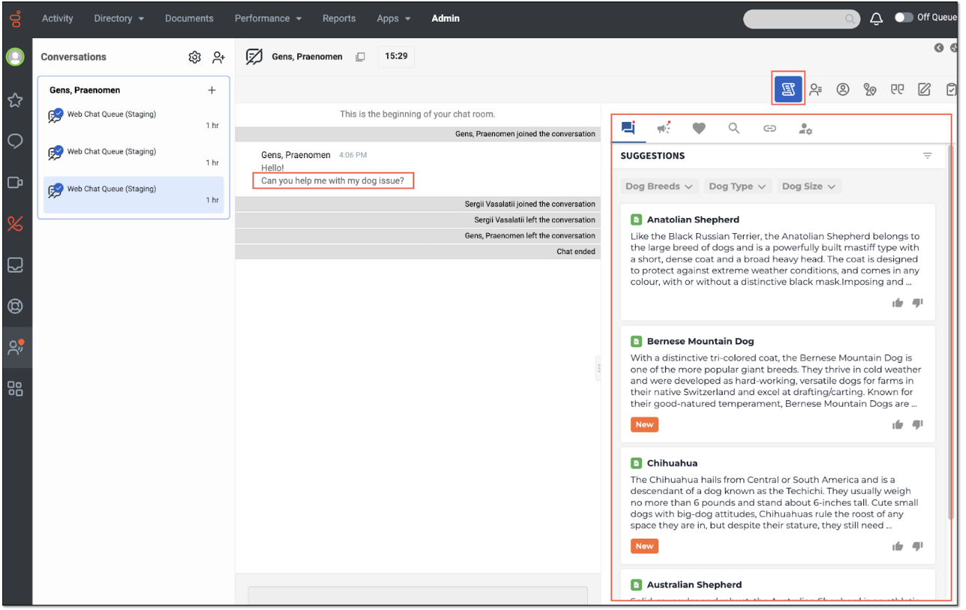Thumbs down the Anatolian Shepherd article

pos(917,303)
